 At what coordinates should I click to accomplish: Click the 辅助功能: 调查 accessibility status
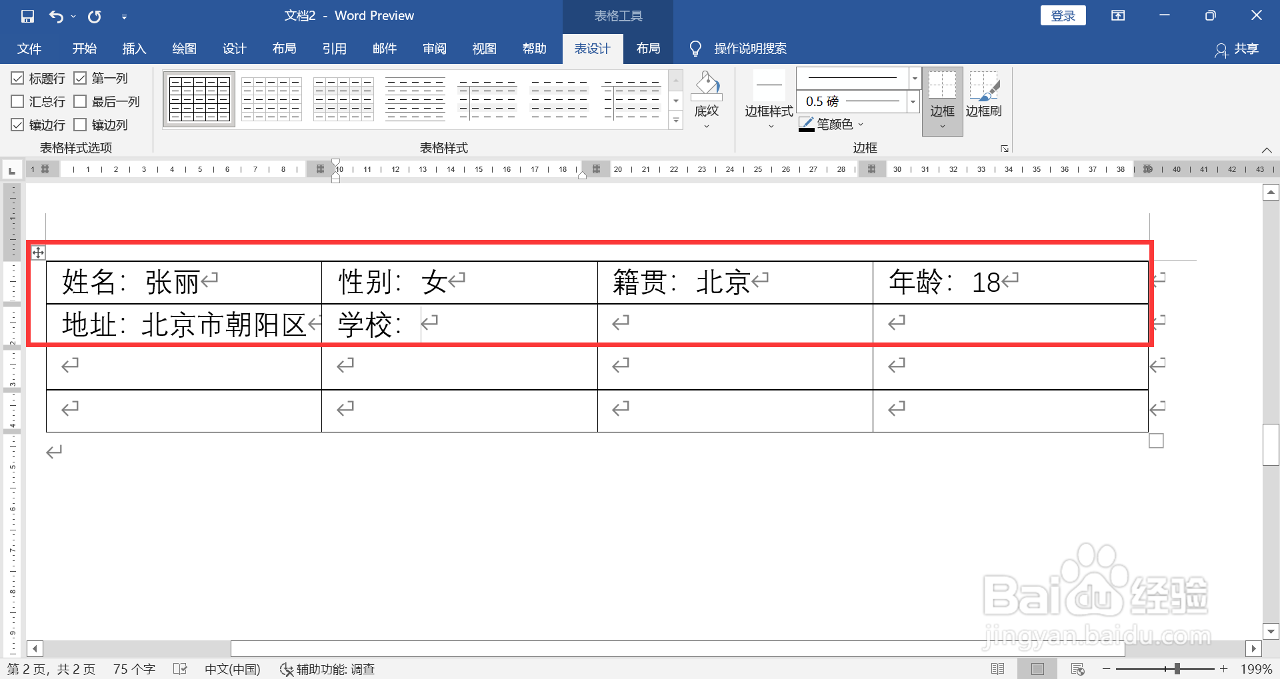[x=327, y=669]
